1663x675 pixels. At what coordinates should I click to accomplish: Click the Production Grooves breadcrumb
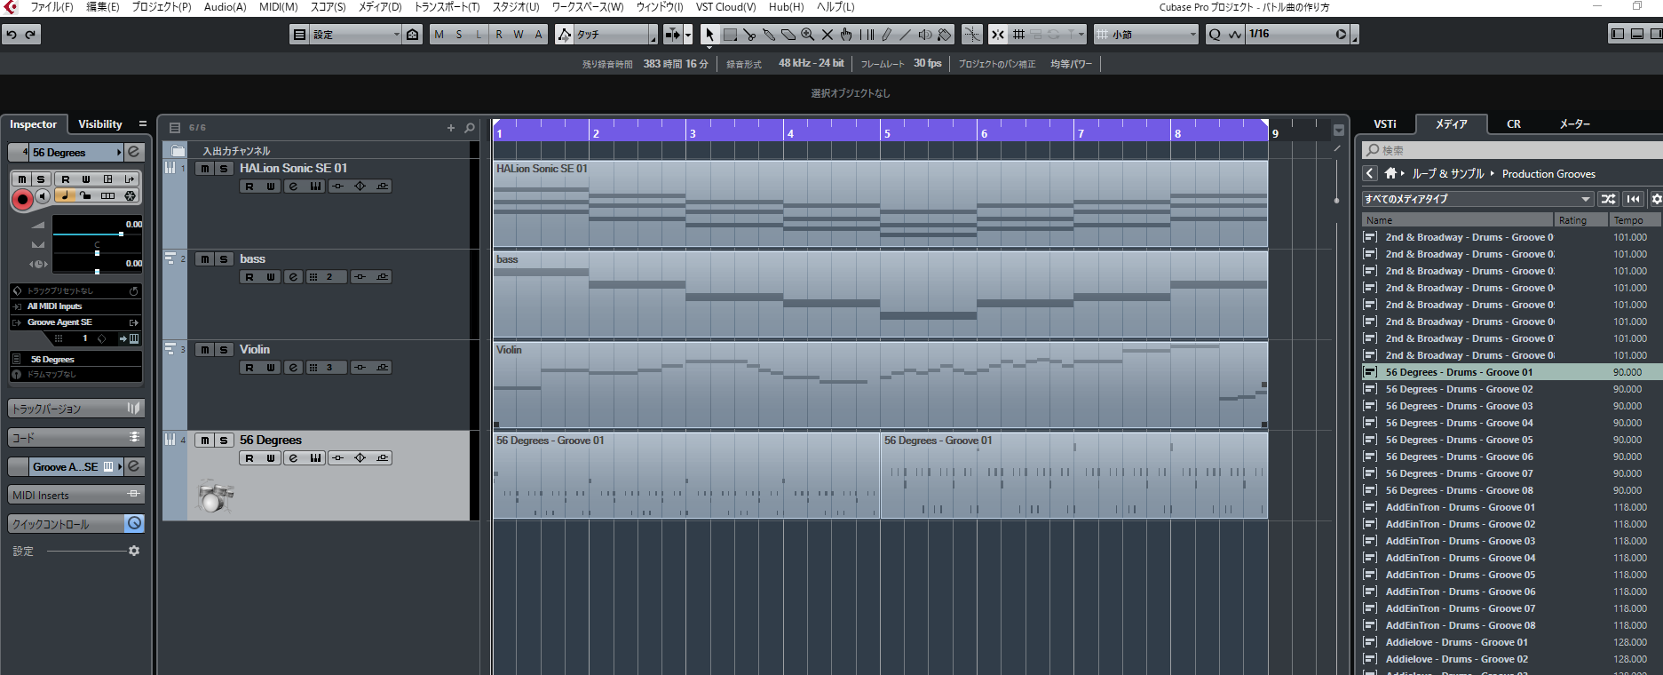(1548, 174)
